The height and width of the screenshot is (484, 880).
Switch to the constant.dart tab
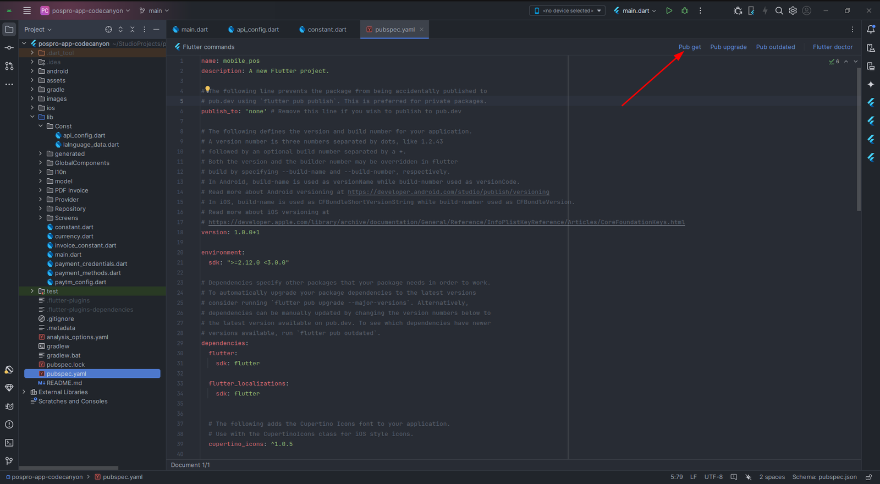(x=326, y=30)
